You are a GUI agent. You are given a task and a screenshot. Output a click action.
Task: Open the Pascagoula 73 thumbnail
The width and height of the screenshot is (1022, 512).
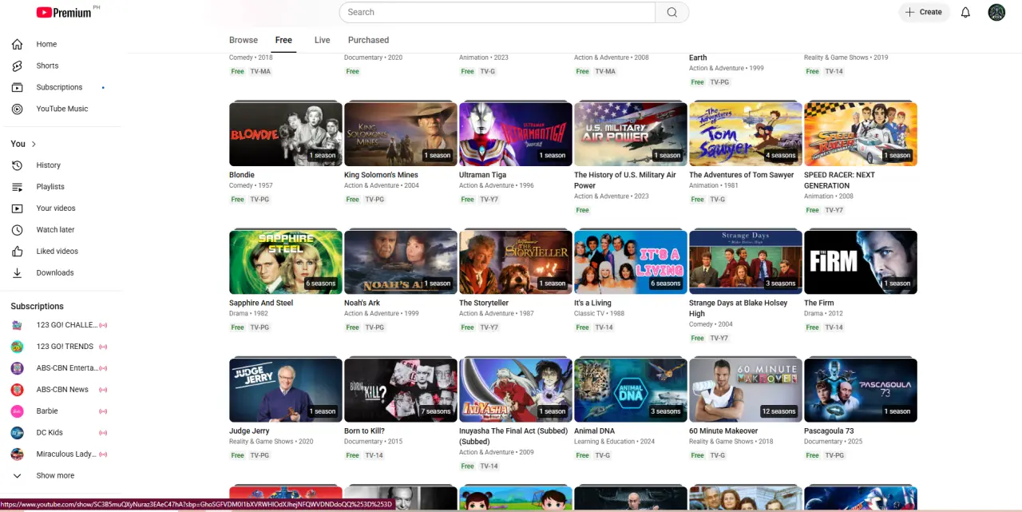click(861, 390)
